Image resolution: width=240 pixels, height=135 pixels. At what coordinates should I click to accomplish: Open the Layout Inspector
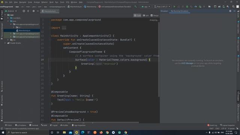coord(227,125)
